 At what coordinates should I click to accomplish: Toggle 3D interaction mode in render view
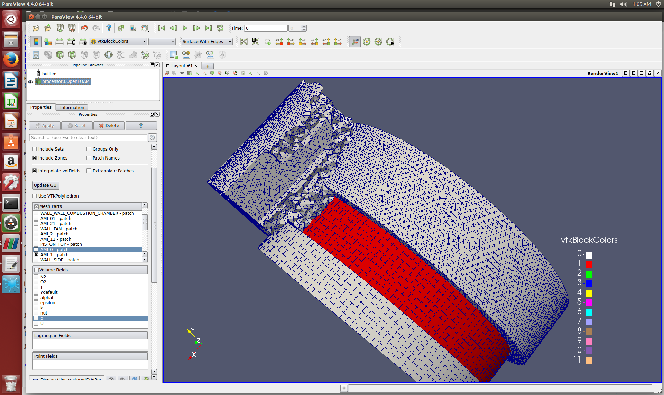pyautogui.click(x=182, y=73)
